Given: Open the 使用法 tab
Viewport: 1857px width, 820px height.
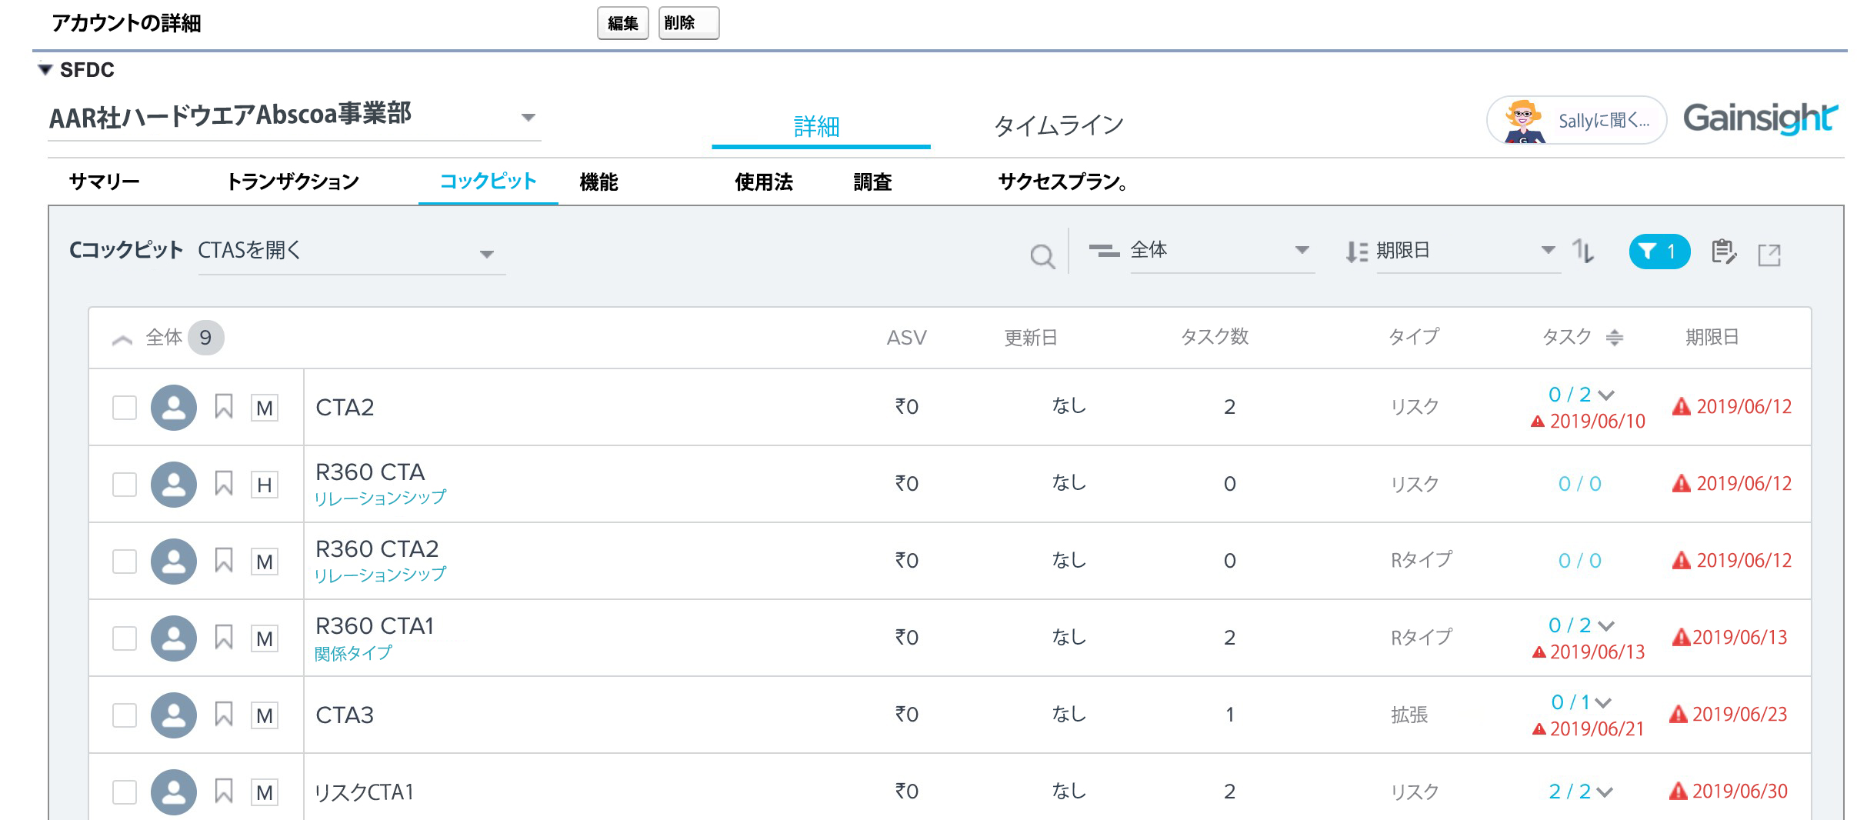Looking at the screenshot, I should (764, 182).
